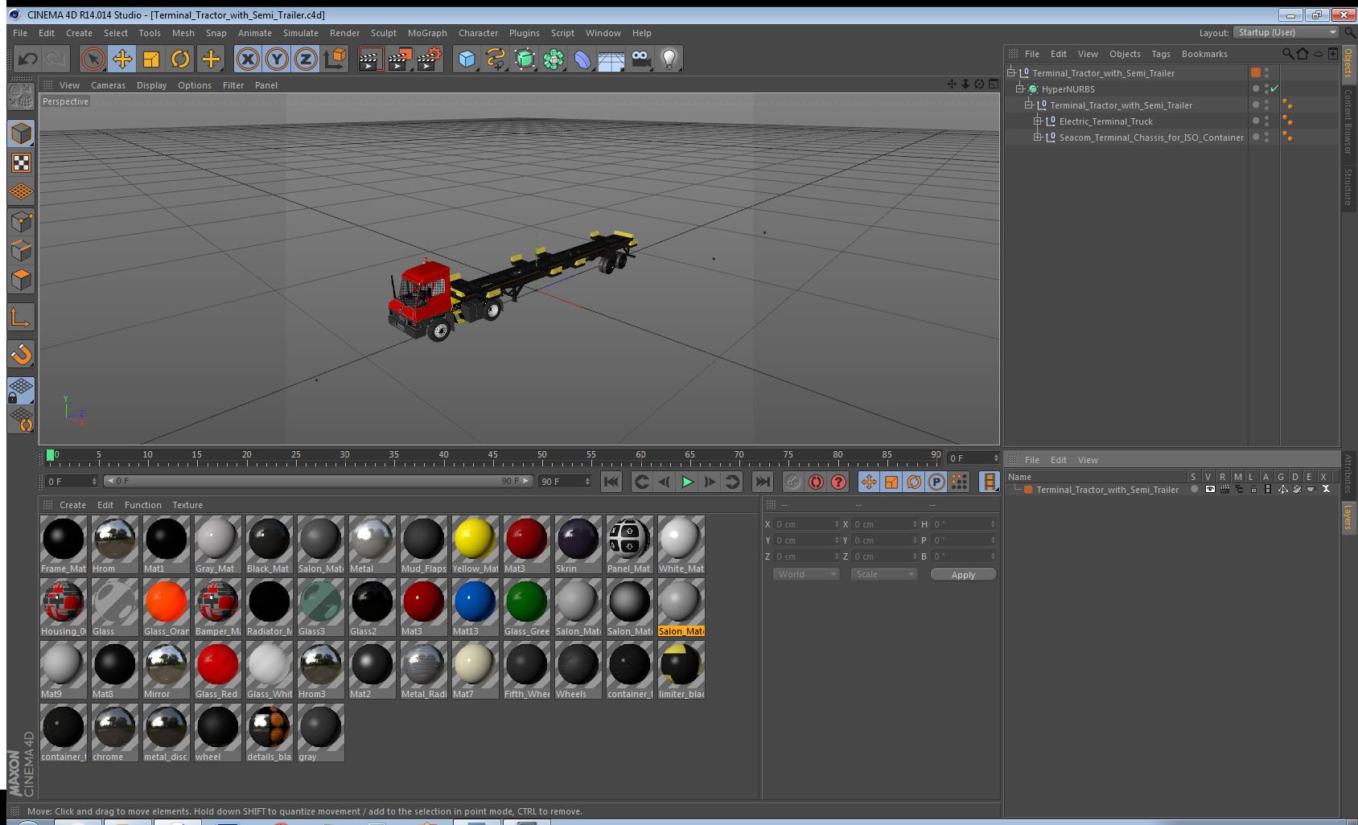Open the Scale mode dropdown
1358x825 pixels.
pos(884,574)
